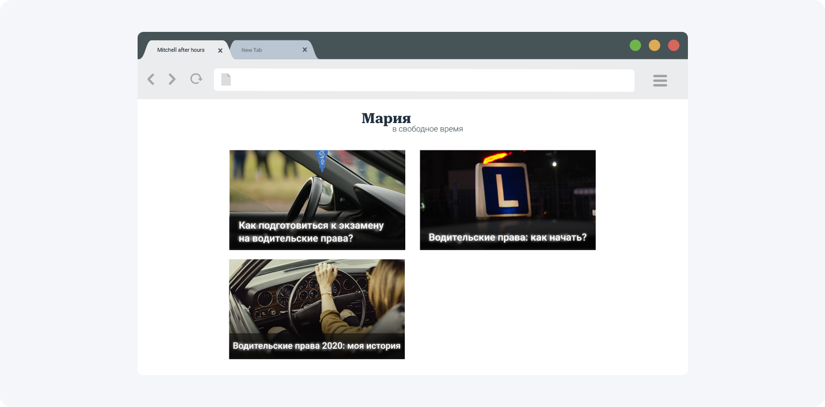Click the forward navigation arrow
The image size is (825, 407).
click(172, 79)
